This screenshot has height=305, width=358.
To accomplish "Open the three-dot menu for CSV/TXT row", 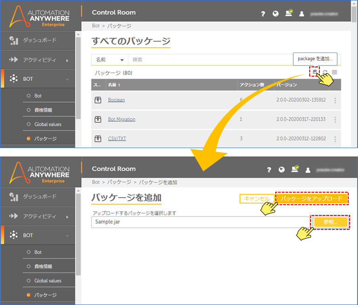I will [335, 139].
